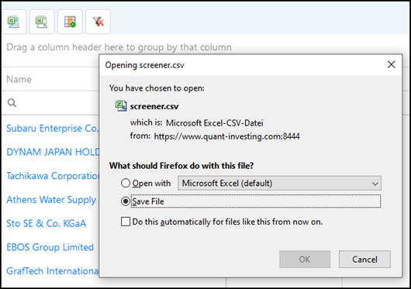This screenshot has width=411, height=289.
Task: Click the screener.csv file icon in dialog
Action: coord(121,105)
